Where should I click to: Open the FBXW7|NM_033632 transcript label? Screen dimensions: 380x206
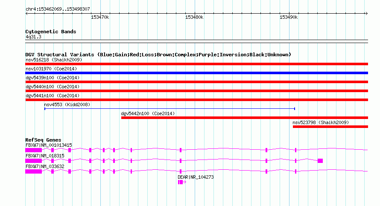click(x=45, y=166)
